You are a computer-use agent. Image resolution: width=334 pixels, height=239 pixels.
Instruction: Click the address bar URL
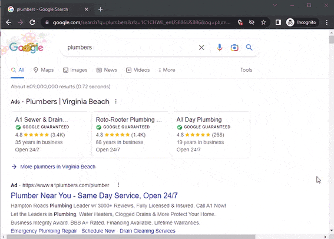pos(141,22)
